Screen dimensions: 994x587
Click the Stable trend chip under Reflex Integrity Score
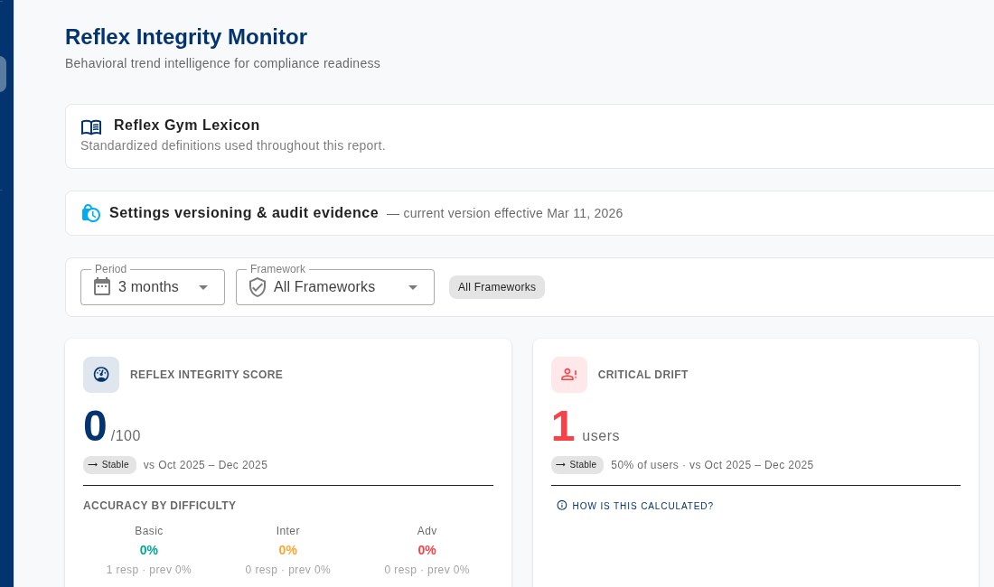109,465
